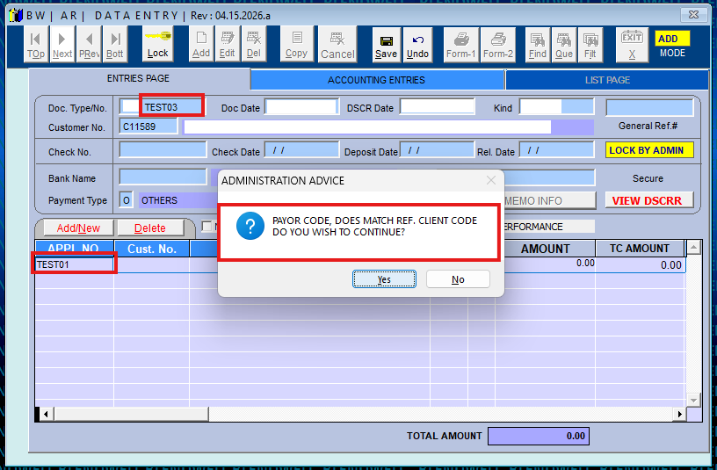Click the Del toolbar icon

coord(253,44)
